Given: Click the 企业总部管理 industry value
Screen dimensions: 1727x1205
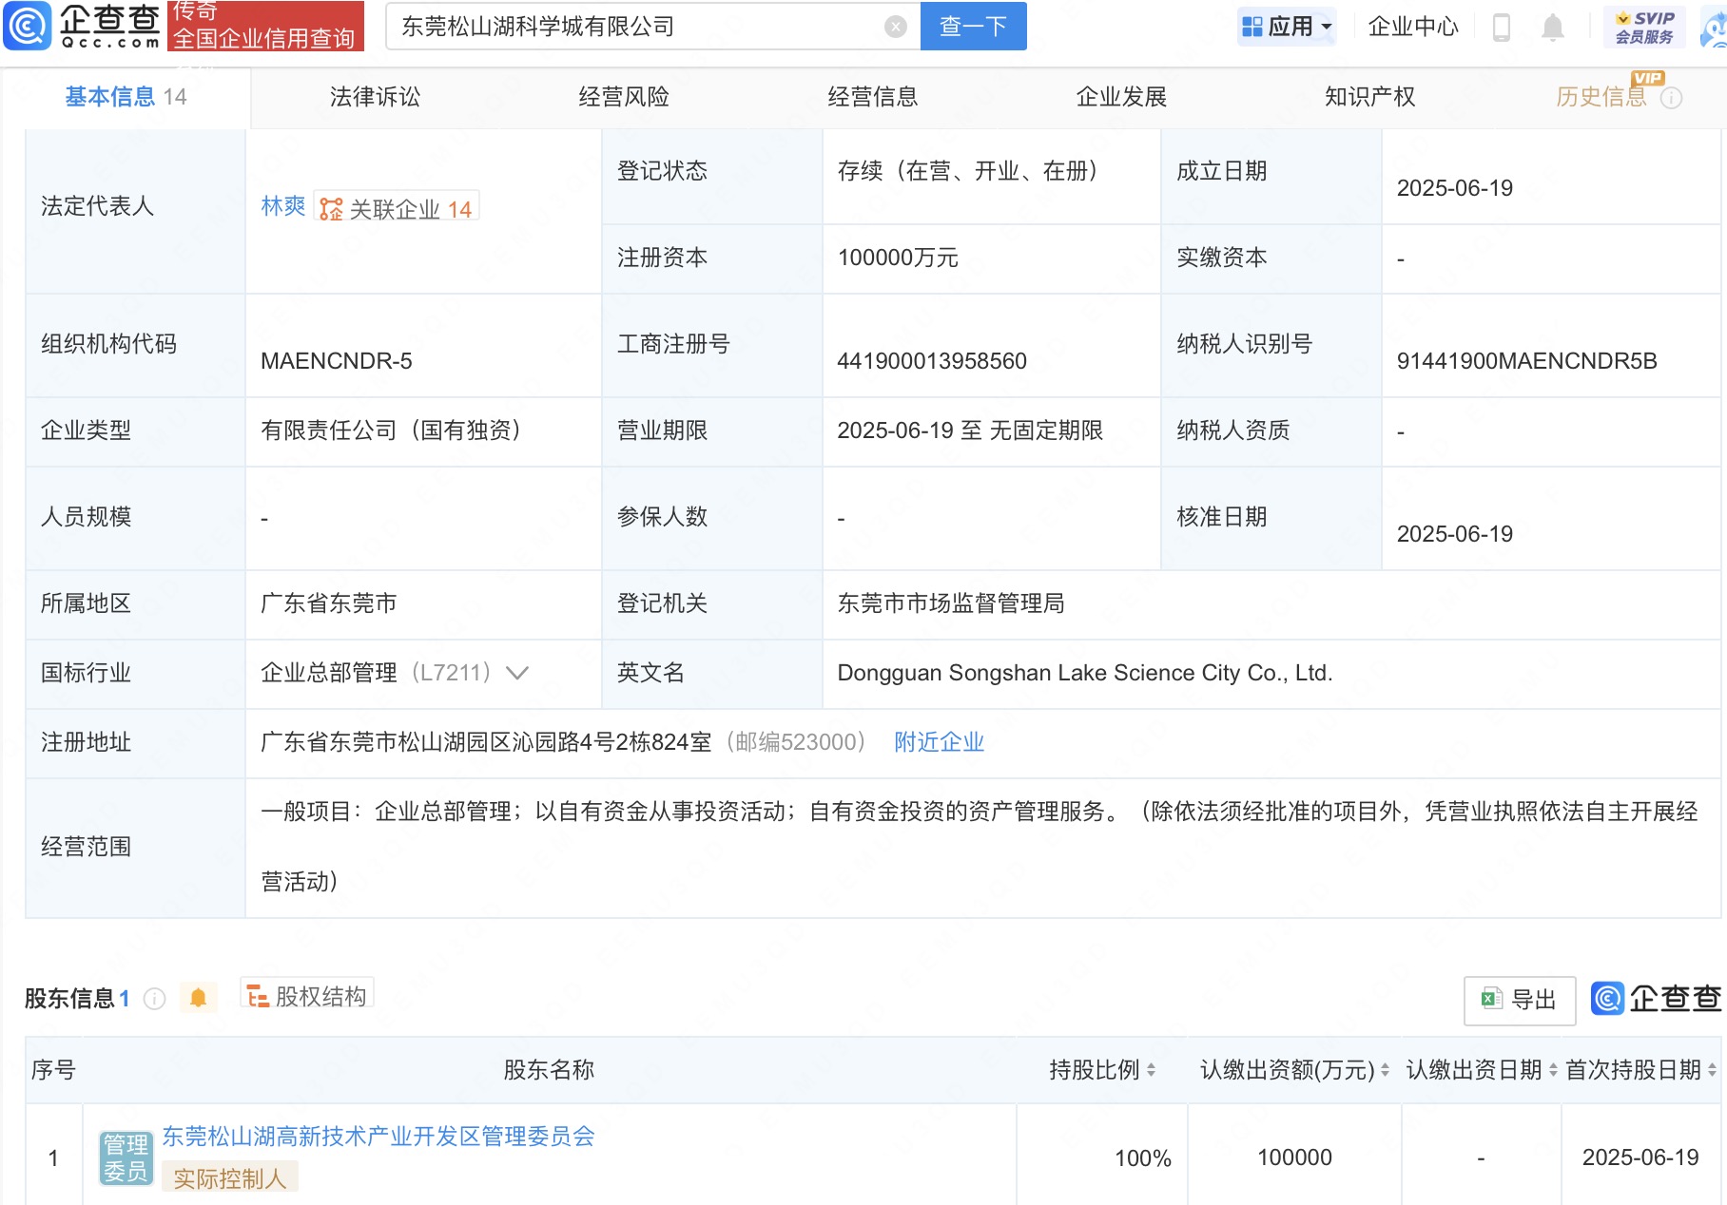Looking at the screenshot, I should (x=329, y=673).
